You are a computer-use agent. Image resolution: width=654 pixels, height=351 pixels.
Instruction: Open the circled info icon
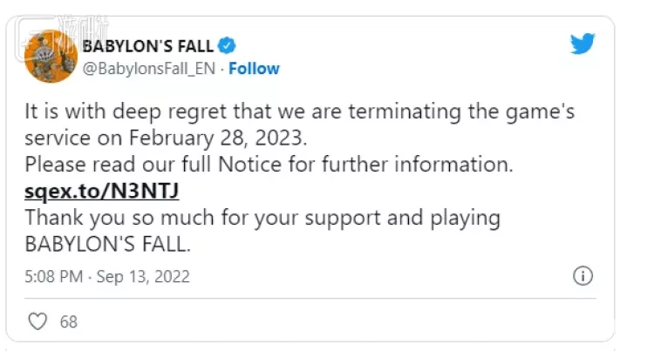tap(582, 275)
